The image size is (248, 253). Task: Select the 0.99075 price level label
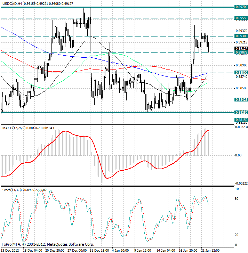click(241, 52)
